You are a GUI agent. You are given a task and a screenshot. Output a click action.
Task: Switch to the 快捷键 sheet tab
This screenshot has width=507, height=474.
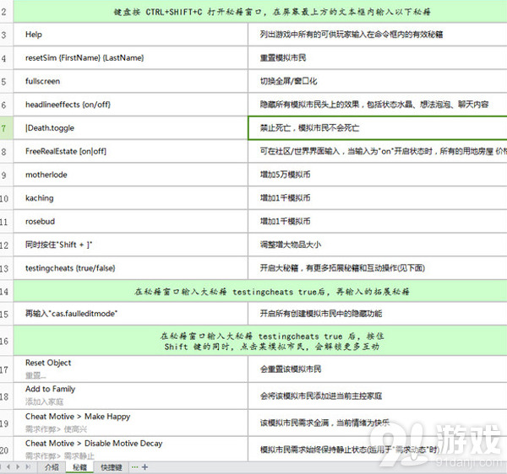coord(112,467)
